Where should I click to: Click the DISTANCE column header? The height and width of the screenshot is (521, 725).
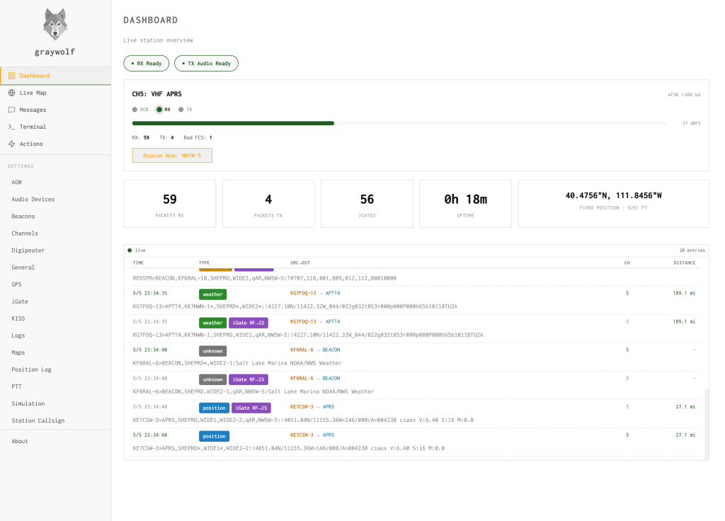tap(685, 263)
